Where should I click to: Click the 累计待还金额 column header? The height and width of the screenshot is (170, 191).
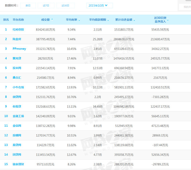[x=124, y=20]
